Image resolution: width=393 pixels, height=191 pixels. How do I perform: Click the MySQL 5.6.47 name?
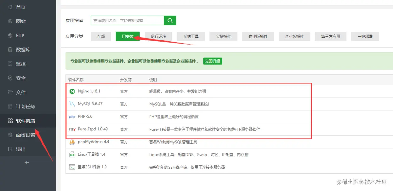(90, 104)
